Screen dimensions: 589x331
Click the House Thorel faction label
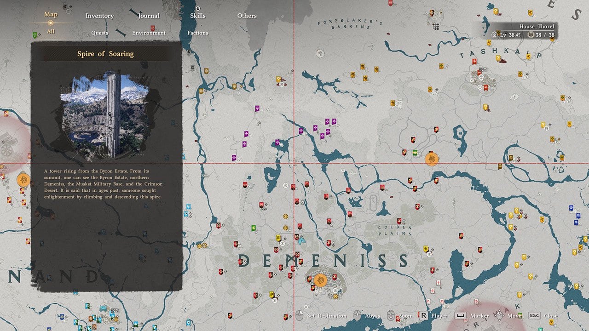click(537, 26)
